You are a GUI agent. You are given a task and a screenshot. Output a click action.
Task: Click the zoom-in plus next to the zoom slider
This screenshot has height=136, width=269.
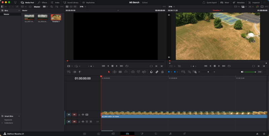pos(214,72)
